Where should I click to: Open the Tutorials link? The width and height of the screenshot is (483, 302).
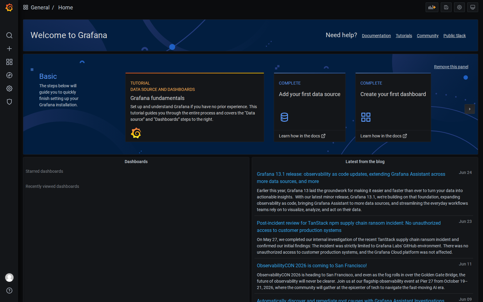point(404,36)
